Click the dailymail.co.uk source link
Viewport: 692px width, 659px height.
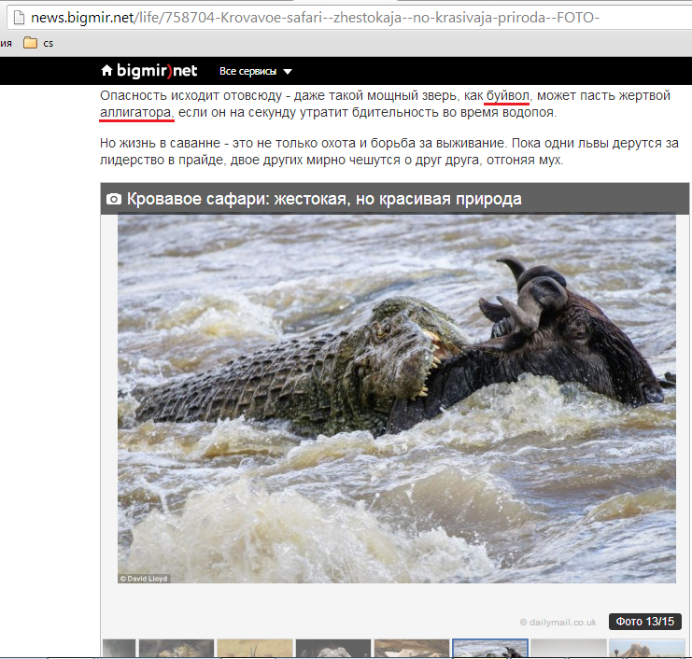(x=558, y=622)
